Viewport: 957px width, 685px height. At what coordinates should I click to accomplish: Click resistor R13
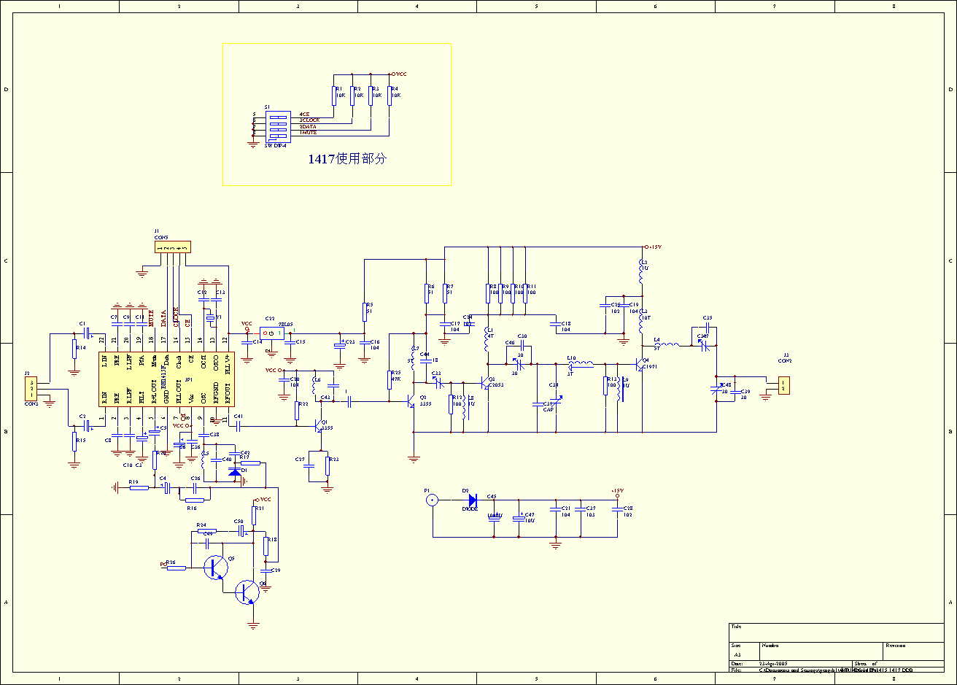point(605,385)
